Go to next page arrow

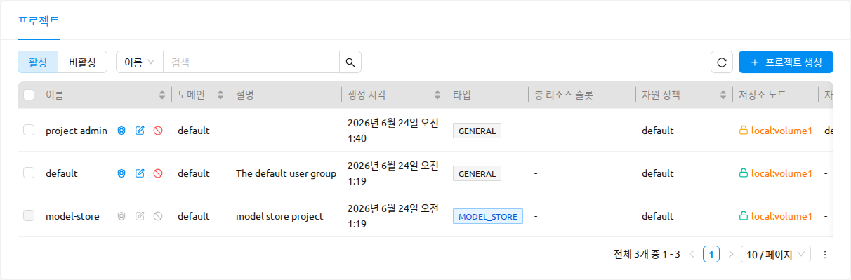click(x=730, y=255)
